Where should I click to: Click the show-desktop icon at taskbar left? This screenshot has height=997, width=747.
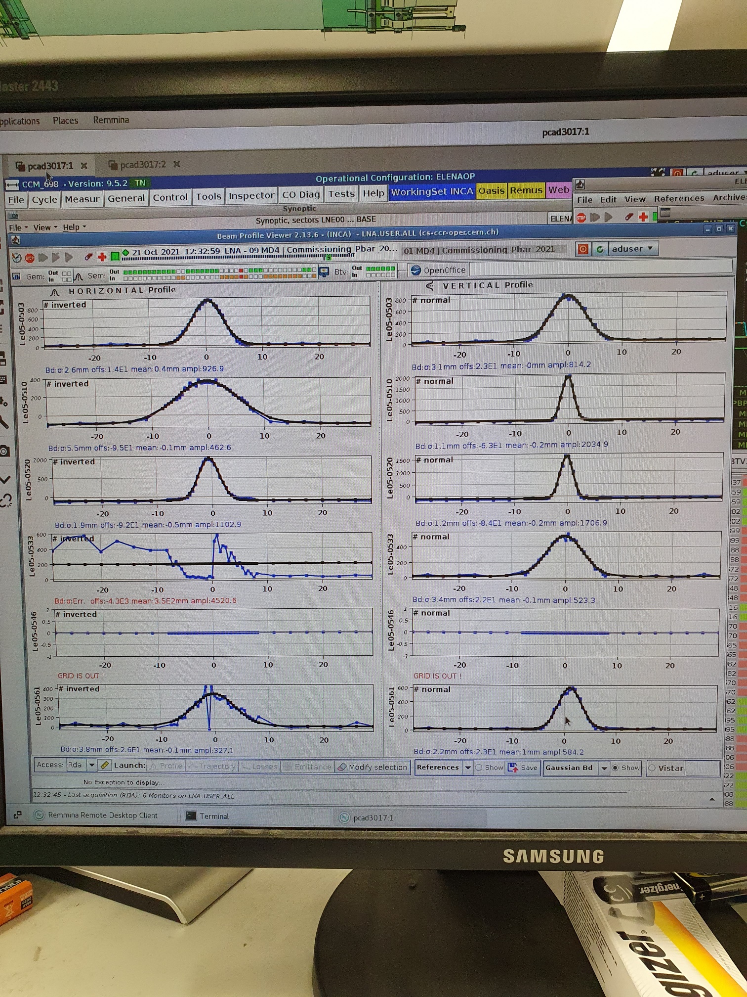click(17, 815)
